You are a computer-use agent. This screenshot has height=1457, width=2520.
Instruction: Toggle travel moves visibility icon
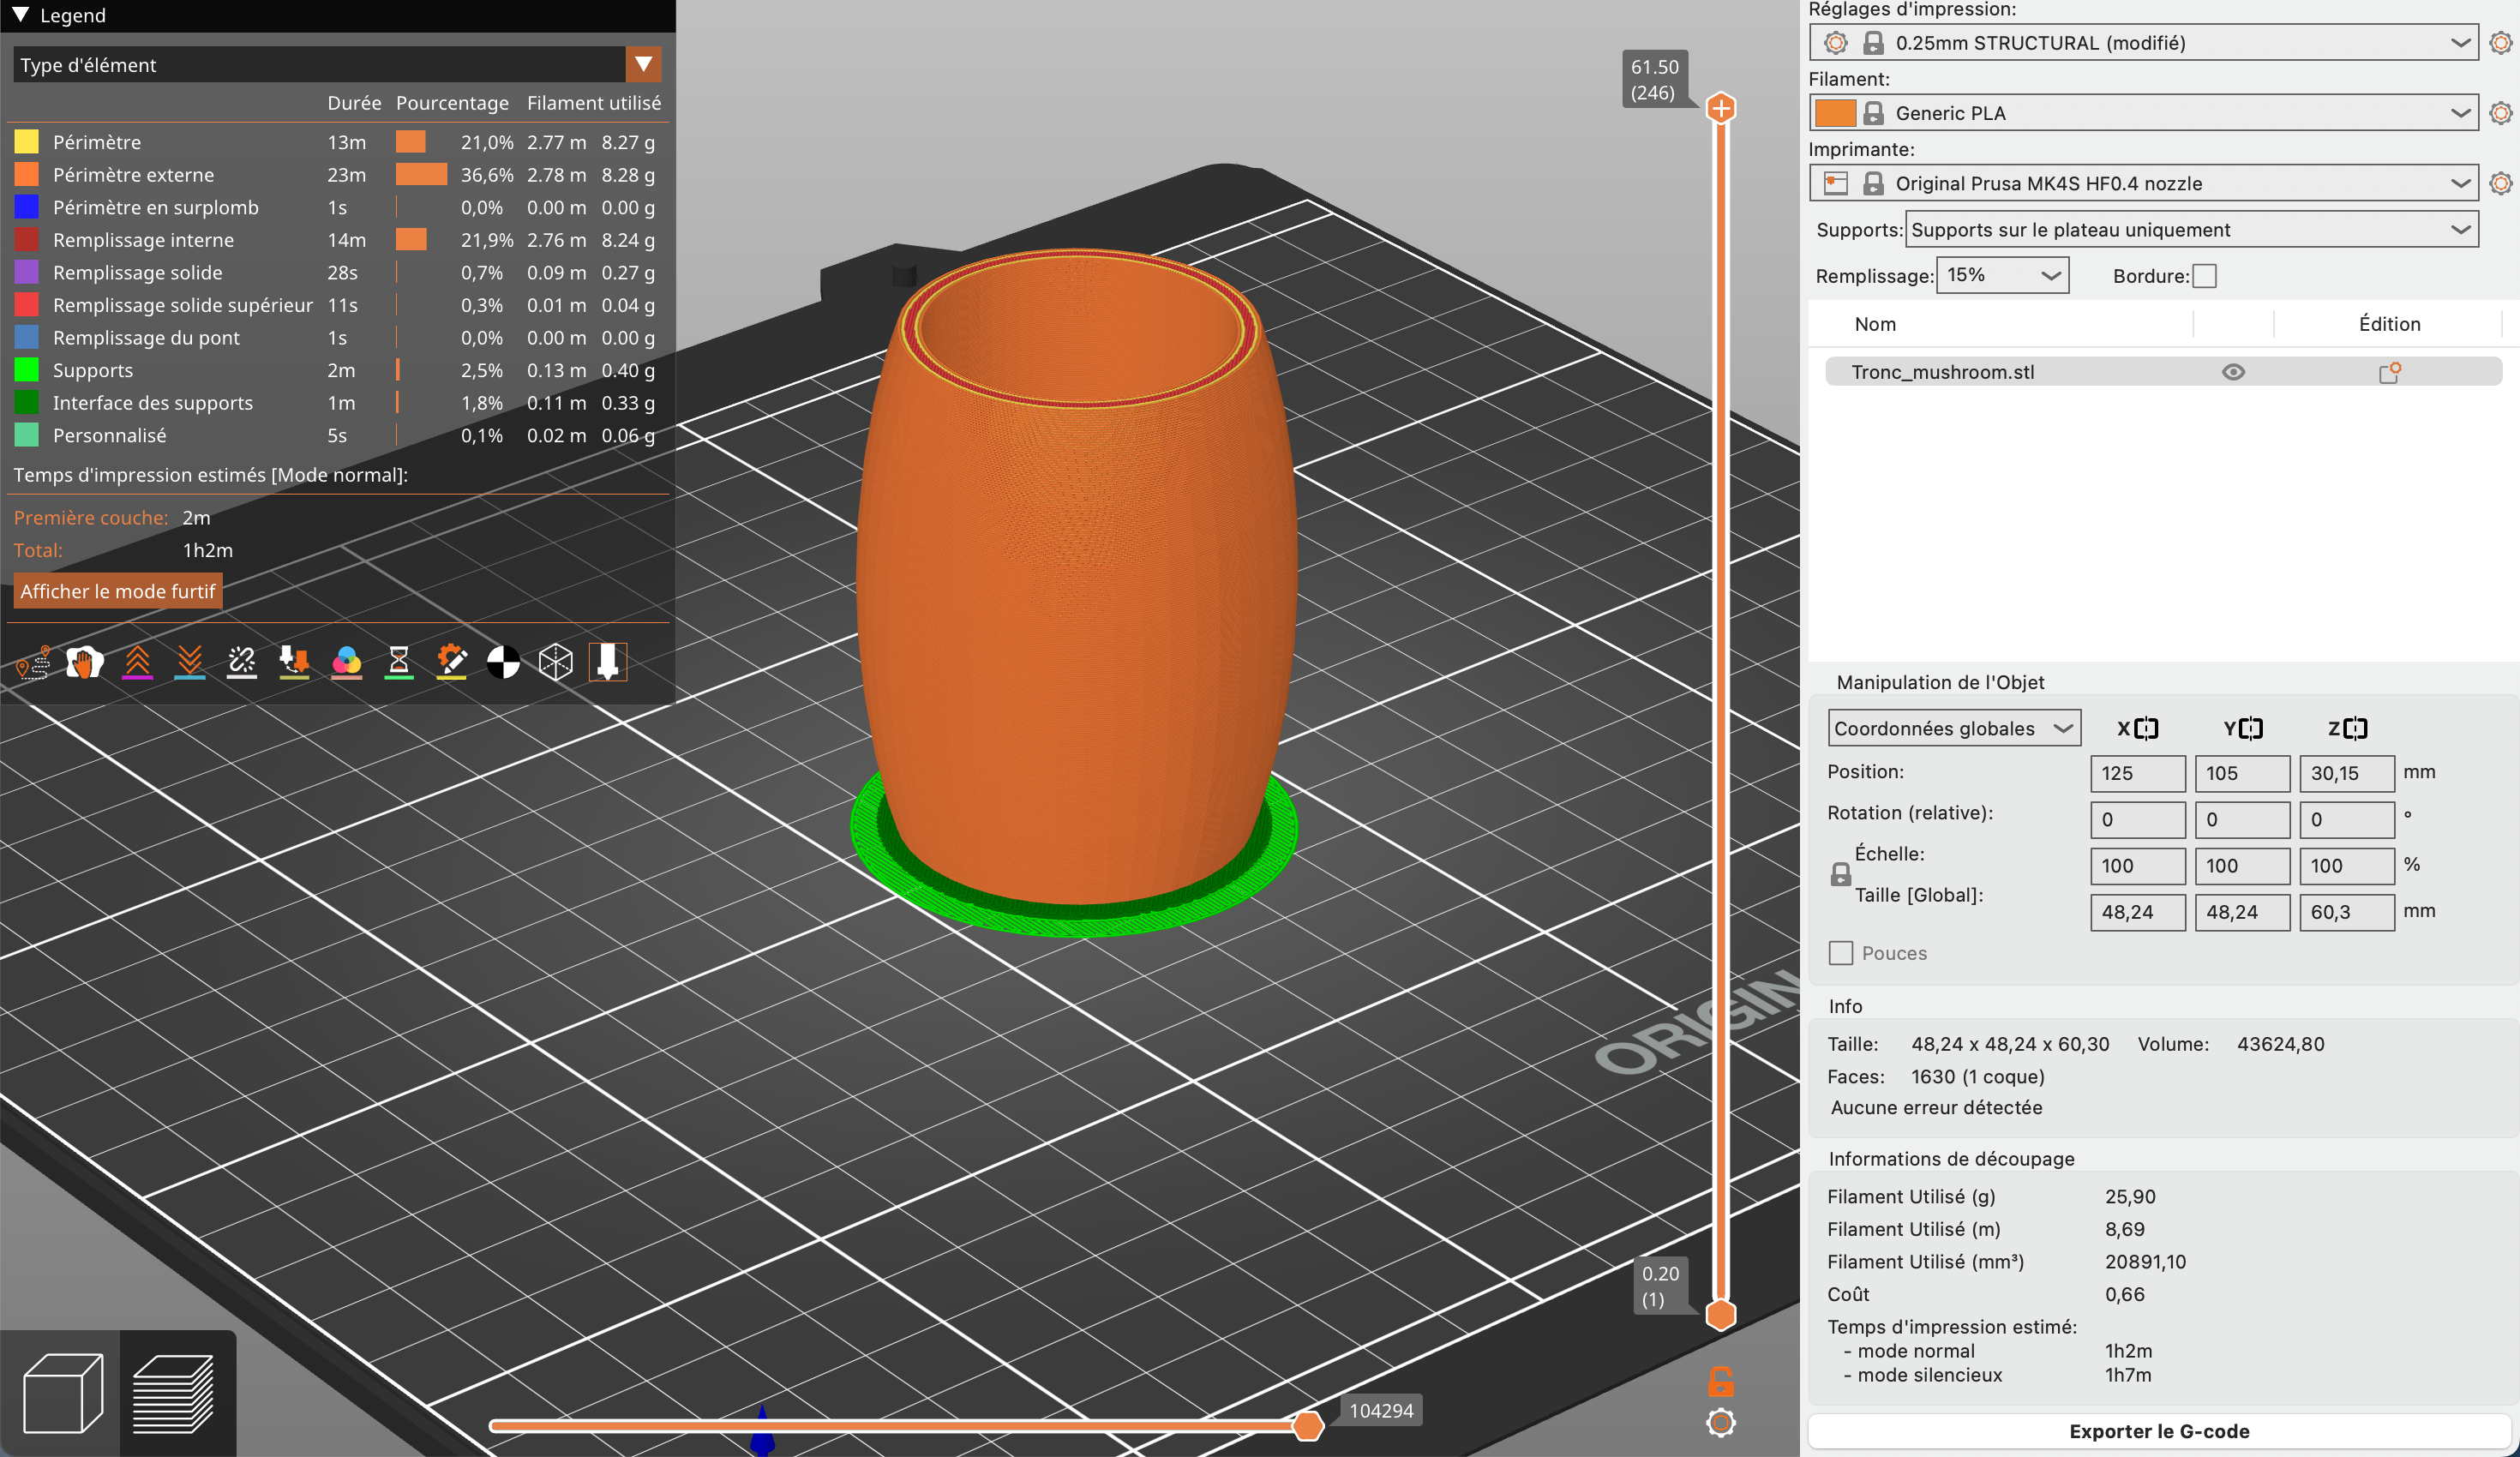pyautogui.click(x=33, y=662)
